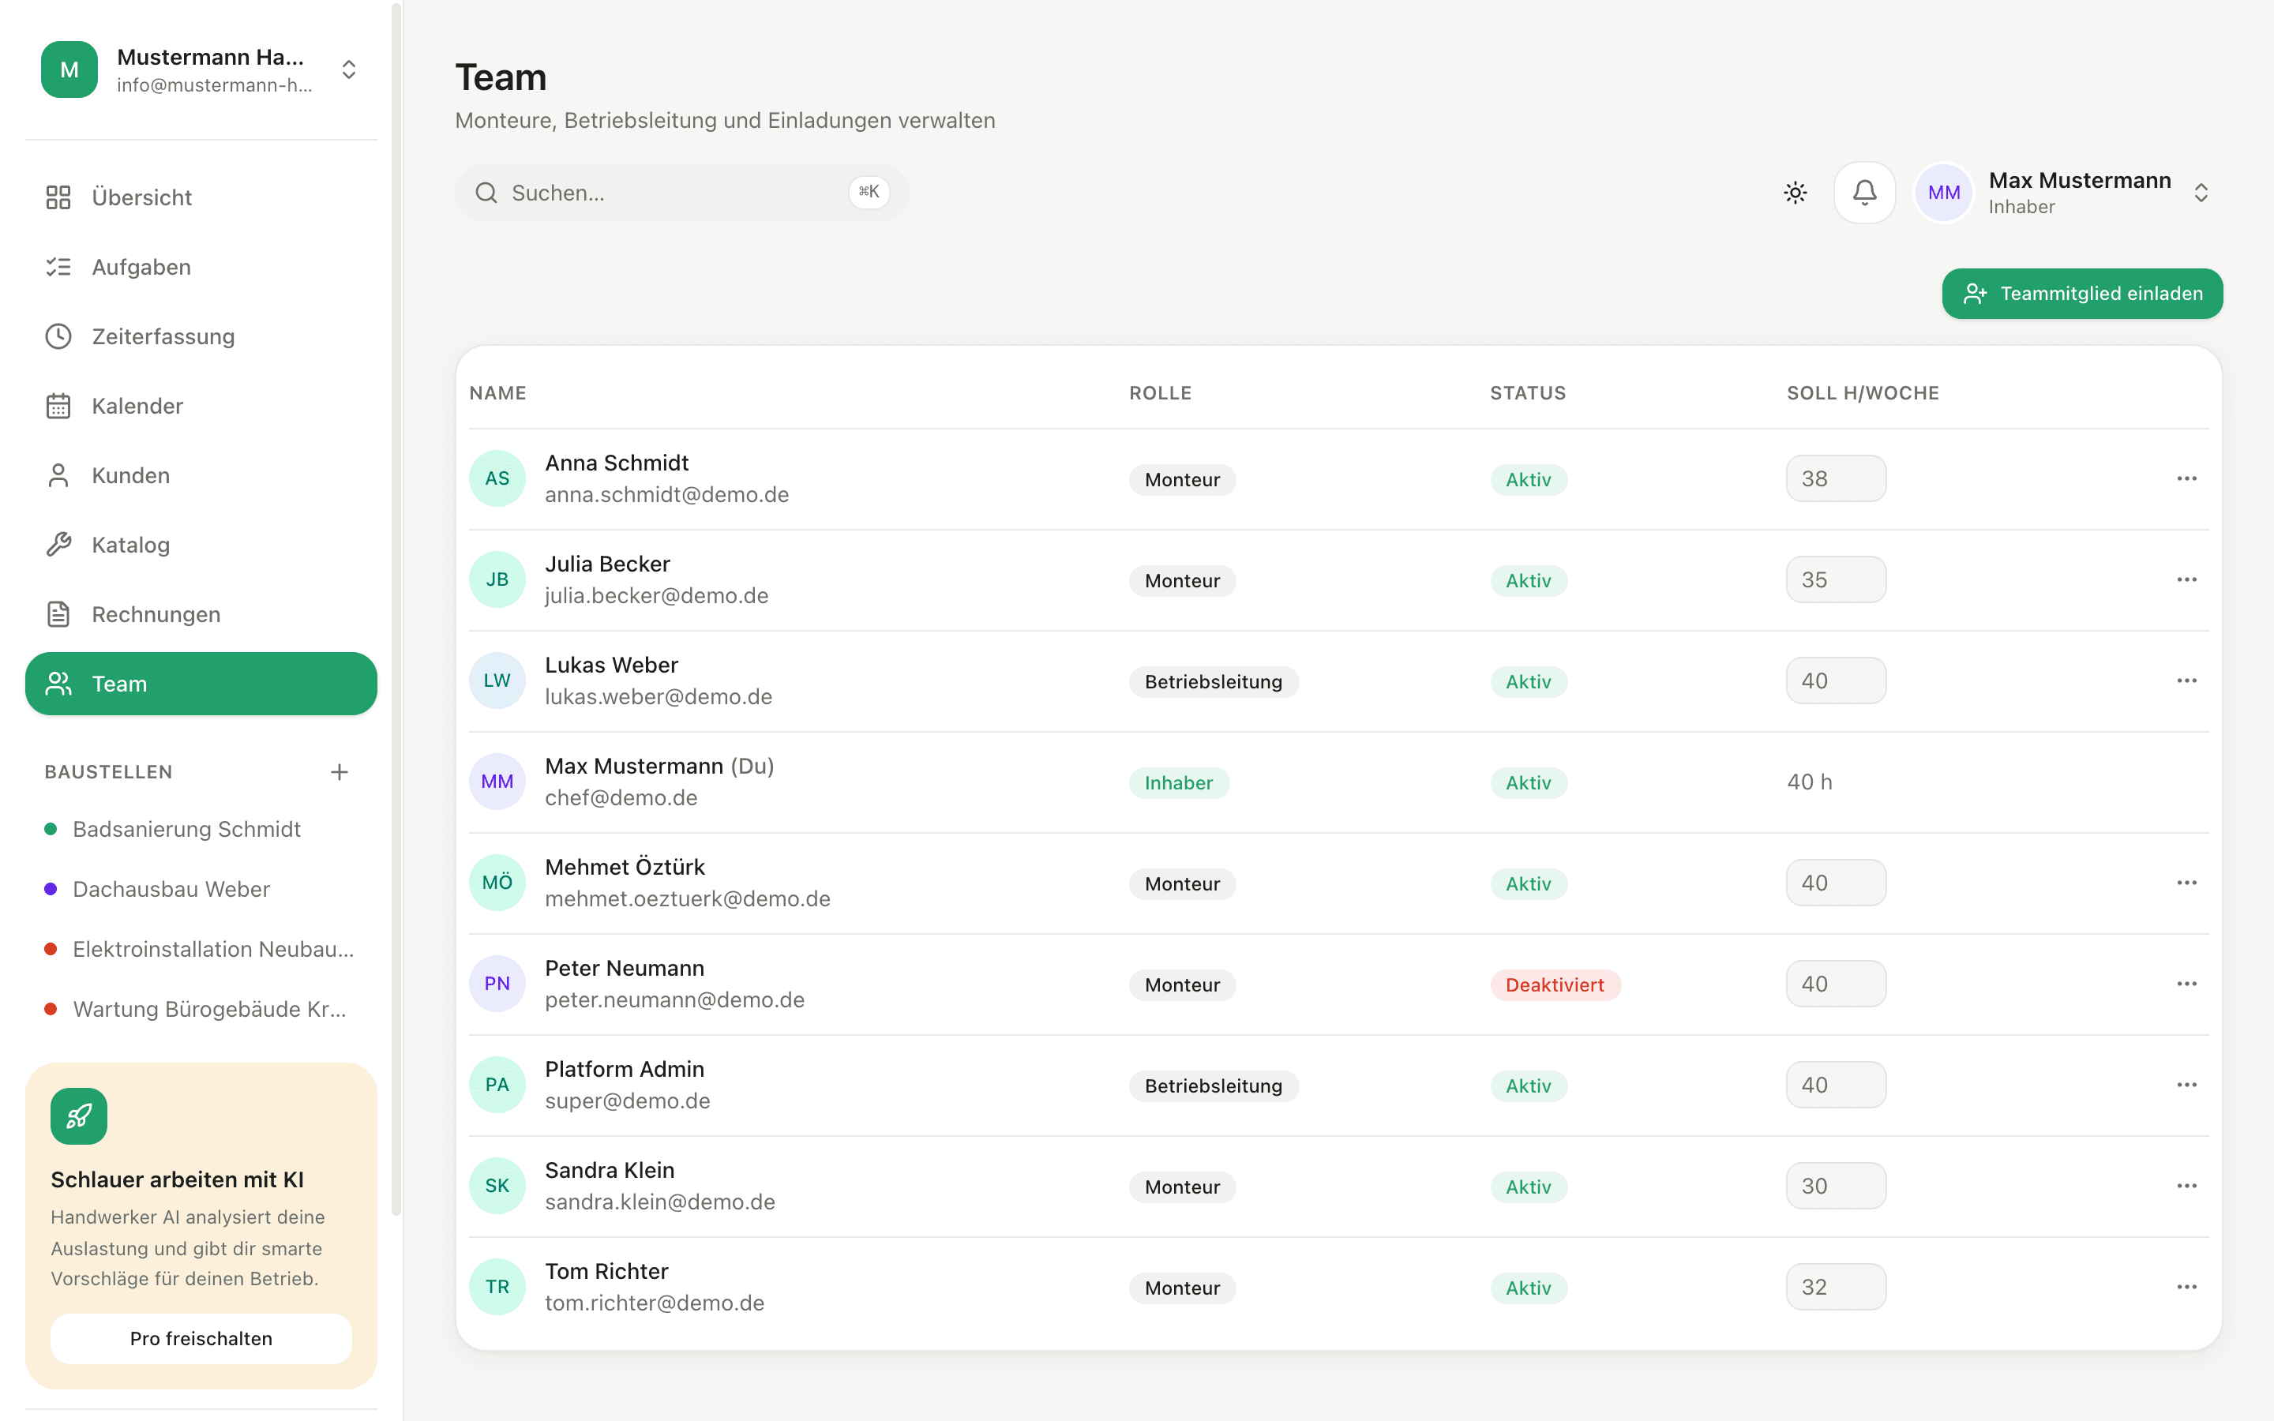Open Dachausbau Weber project

[x=201, y=889]
